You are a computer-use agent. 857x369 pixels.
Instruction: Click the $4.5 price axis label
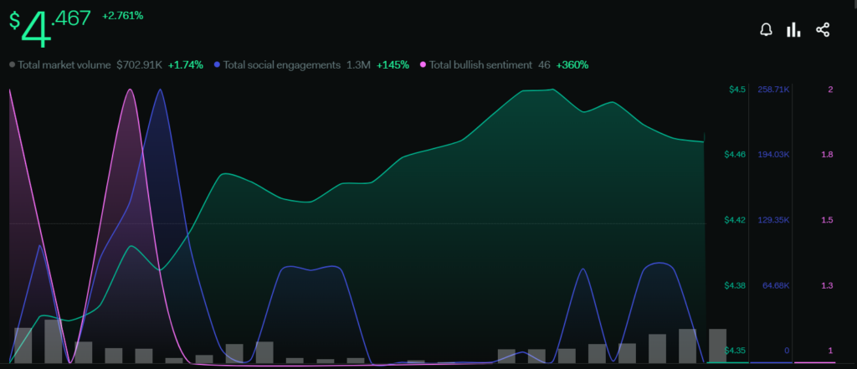tap(737, 89)
